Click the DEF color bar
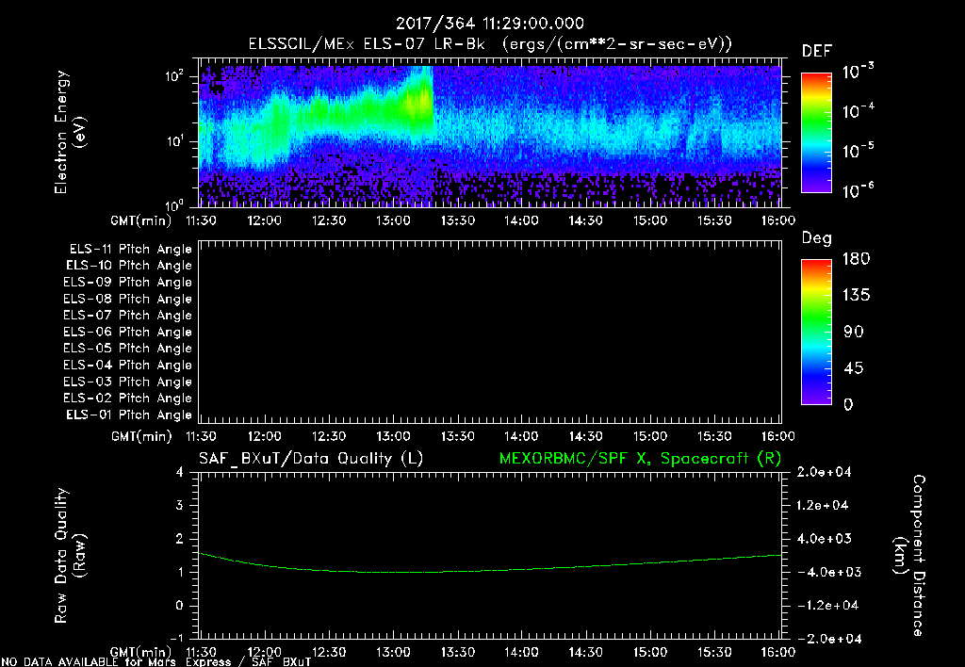This screenshot has height=667, width=965. pyautogui.click(x=816, y=133)
